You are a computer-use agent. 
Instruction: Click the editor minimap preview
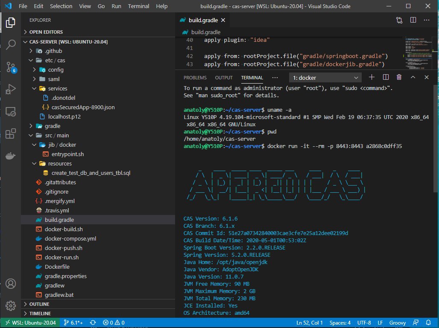click(x=419, y=52)
